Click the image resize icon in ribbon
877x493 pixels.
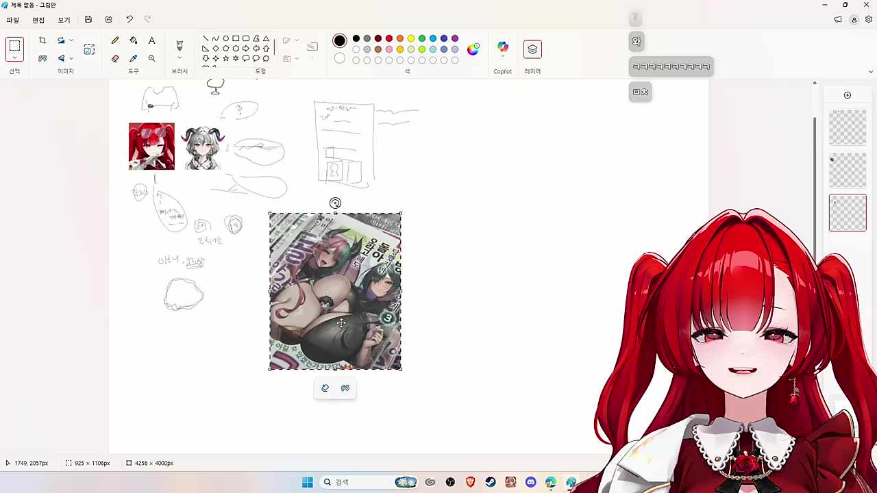[x=89, y=49]
